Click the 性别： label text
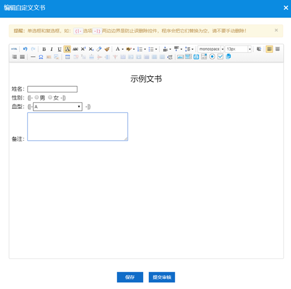The image size is (291, 289). [x=18, y=98]
